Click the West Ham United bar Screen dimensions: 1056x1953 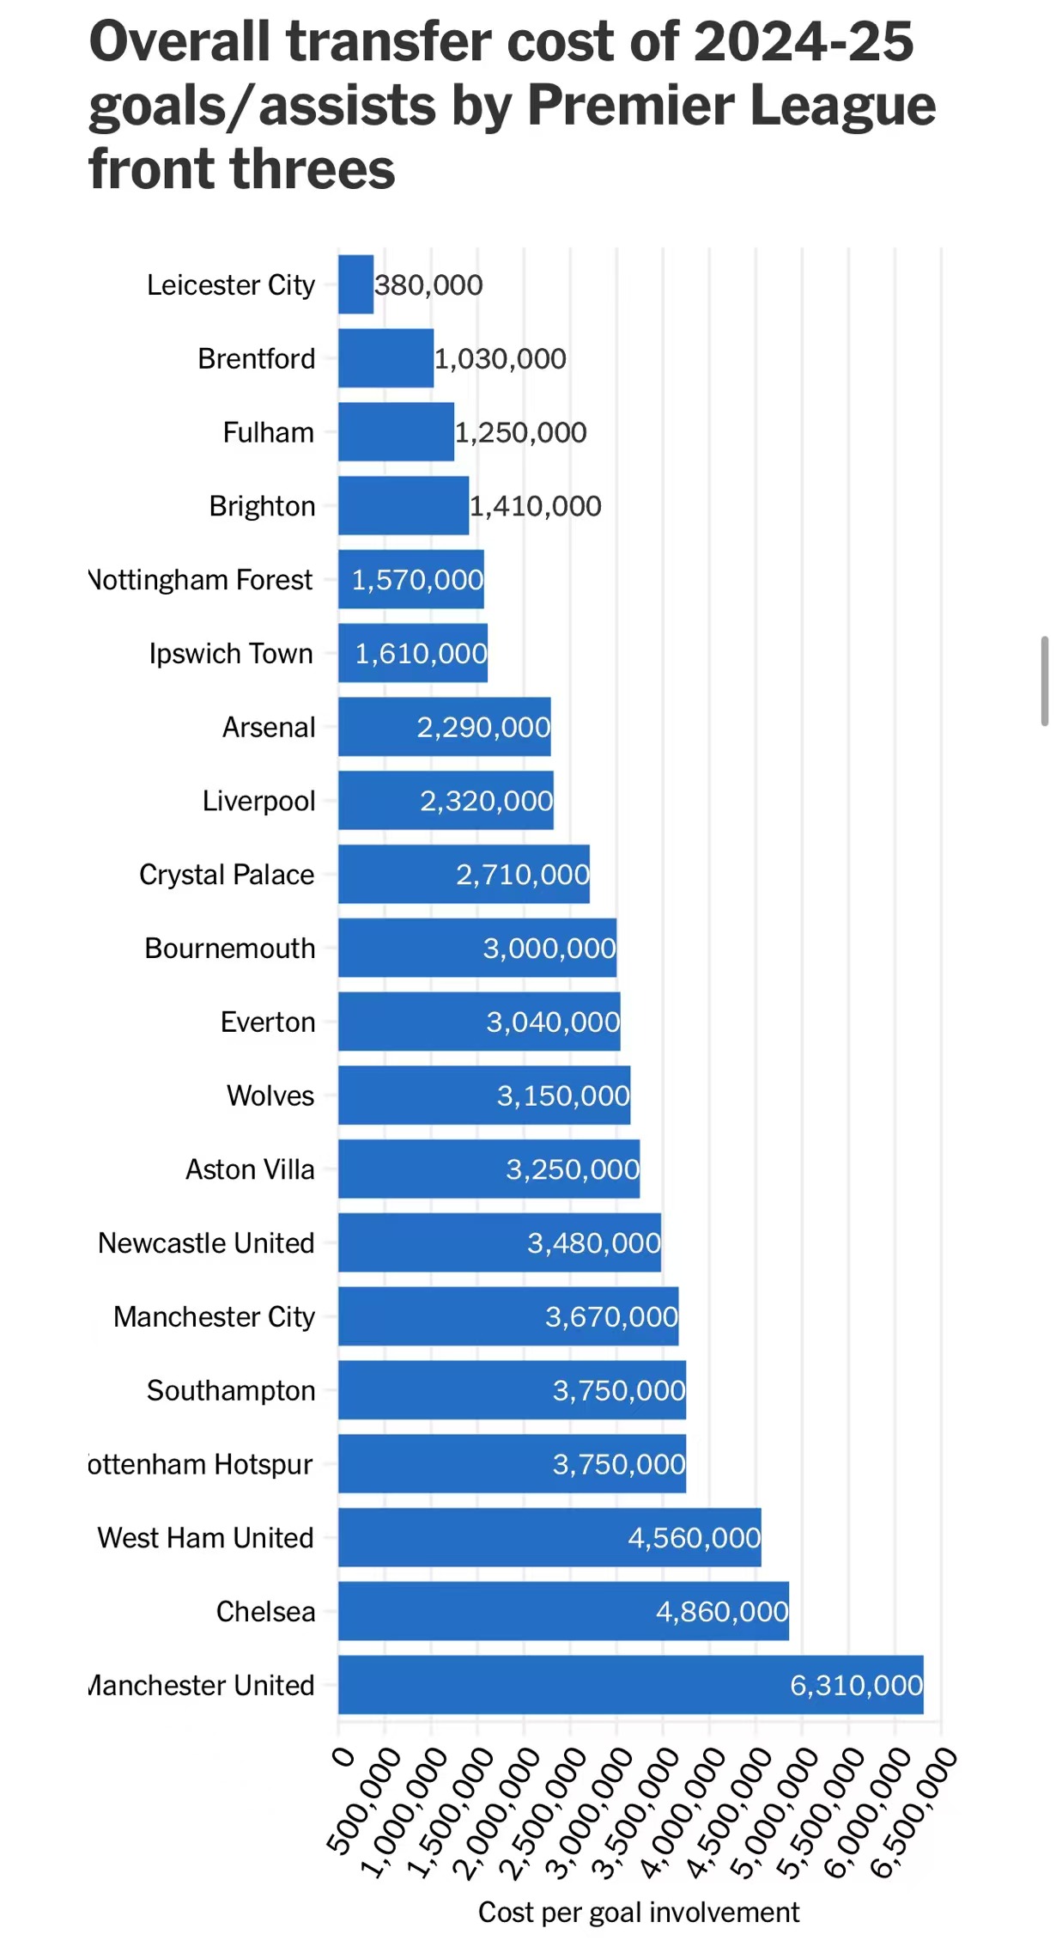tap(549, 1537)
